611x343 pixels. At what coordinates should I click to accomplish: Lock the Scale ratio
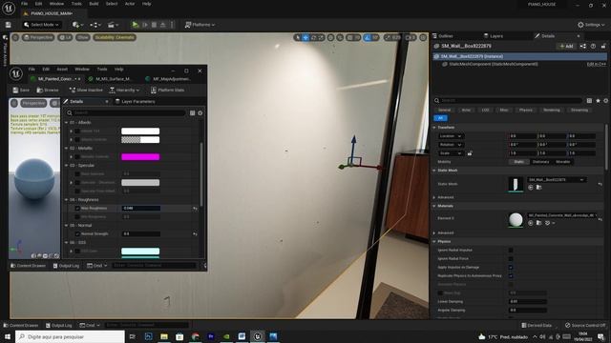tap(470, 153)
